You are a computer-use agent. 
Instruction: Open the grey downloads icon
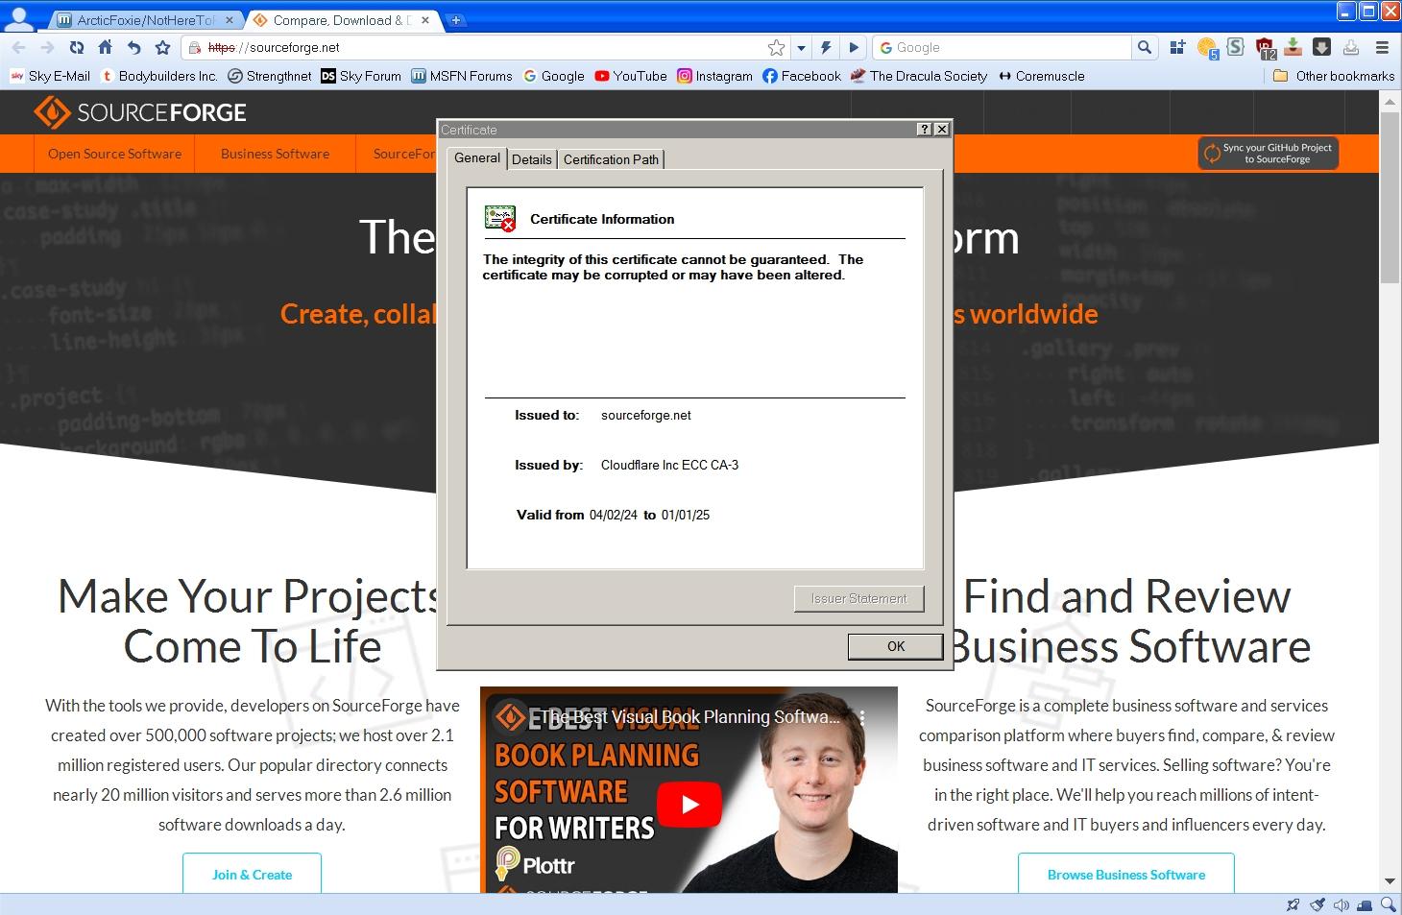tap(1351, 47)
